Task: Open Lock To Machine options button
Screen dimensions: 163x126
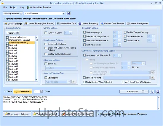Action: coord(153,78)
